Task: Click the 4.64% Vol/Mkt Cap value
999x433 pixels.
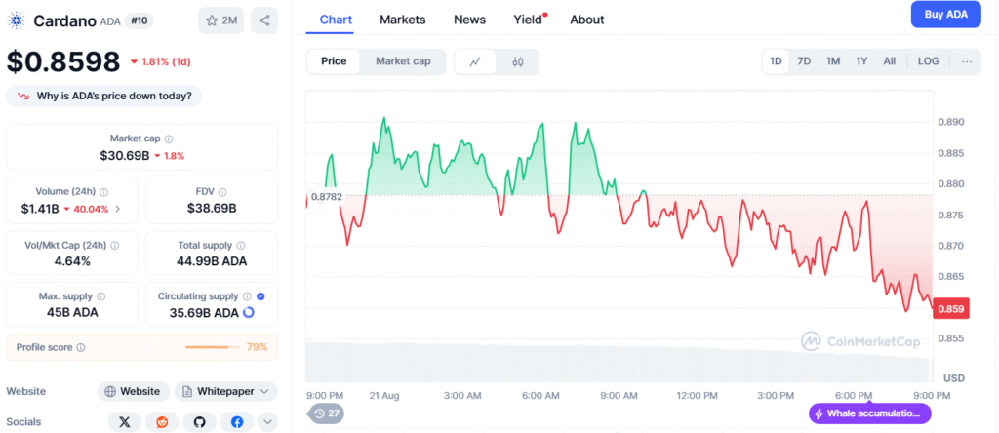Action: [x=71, y=261]
